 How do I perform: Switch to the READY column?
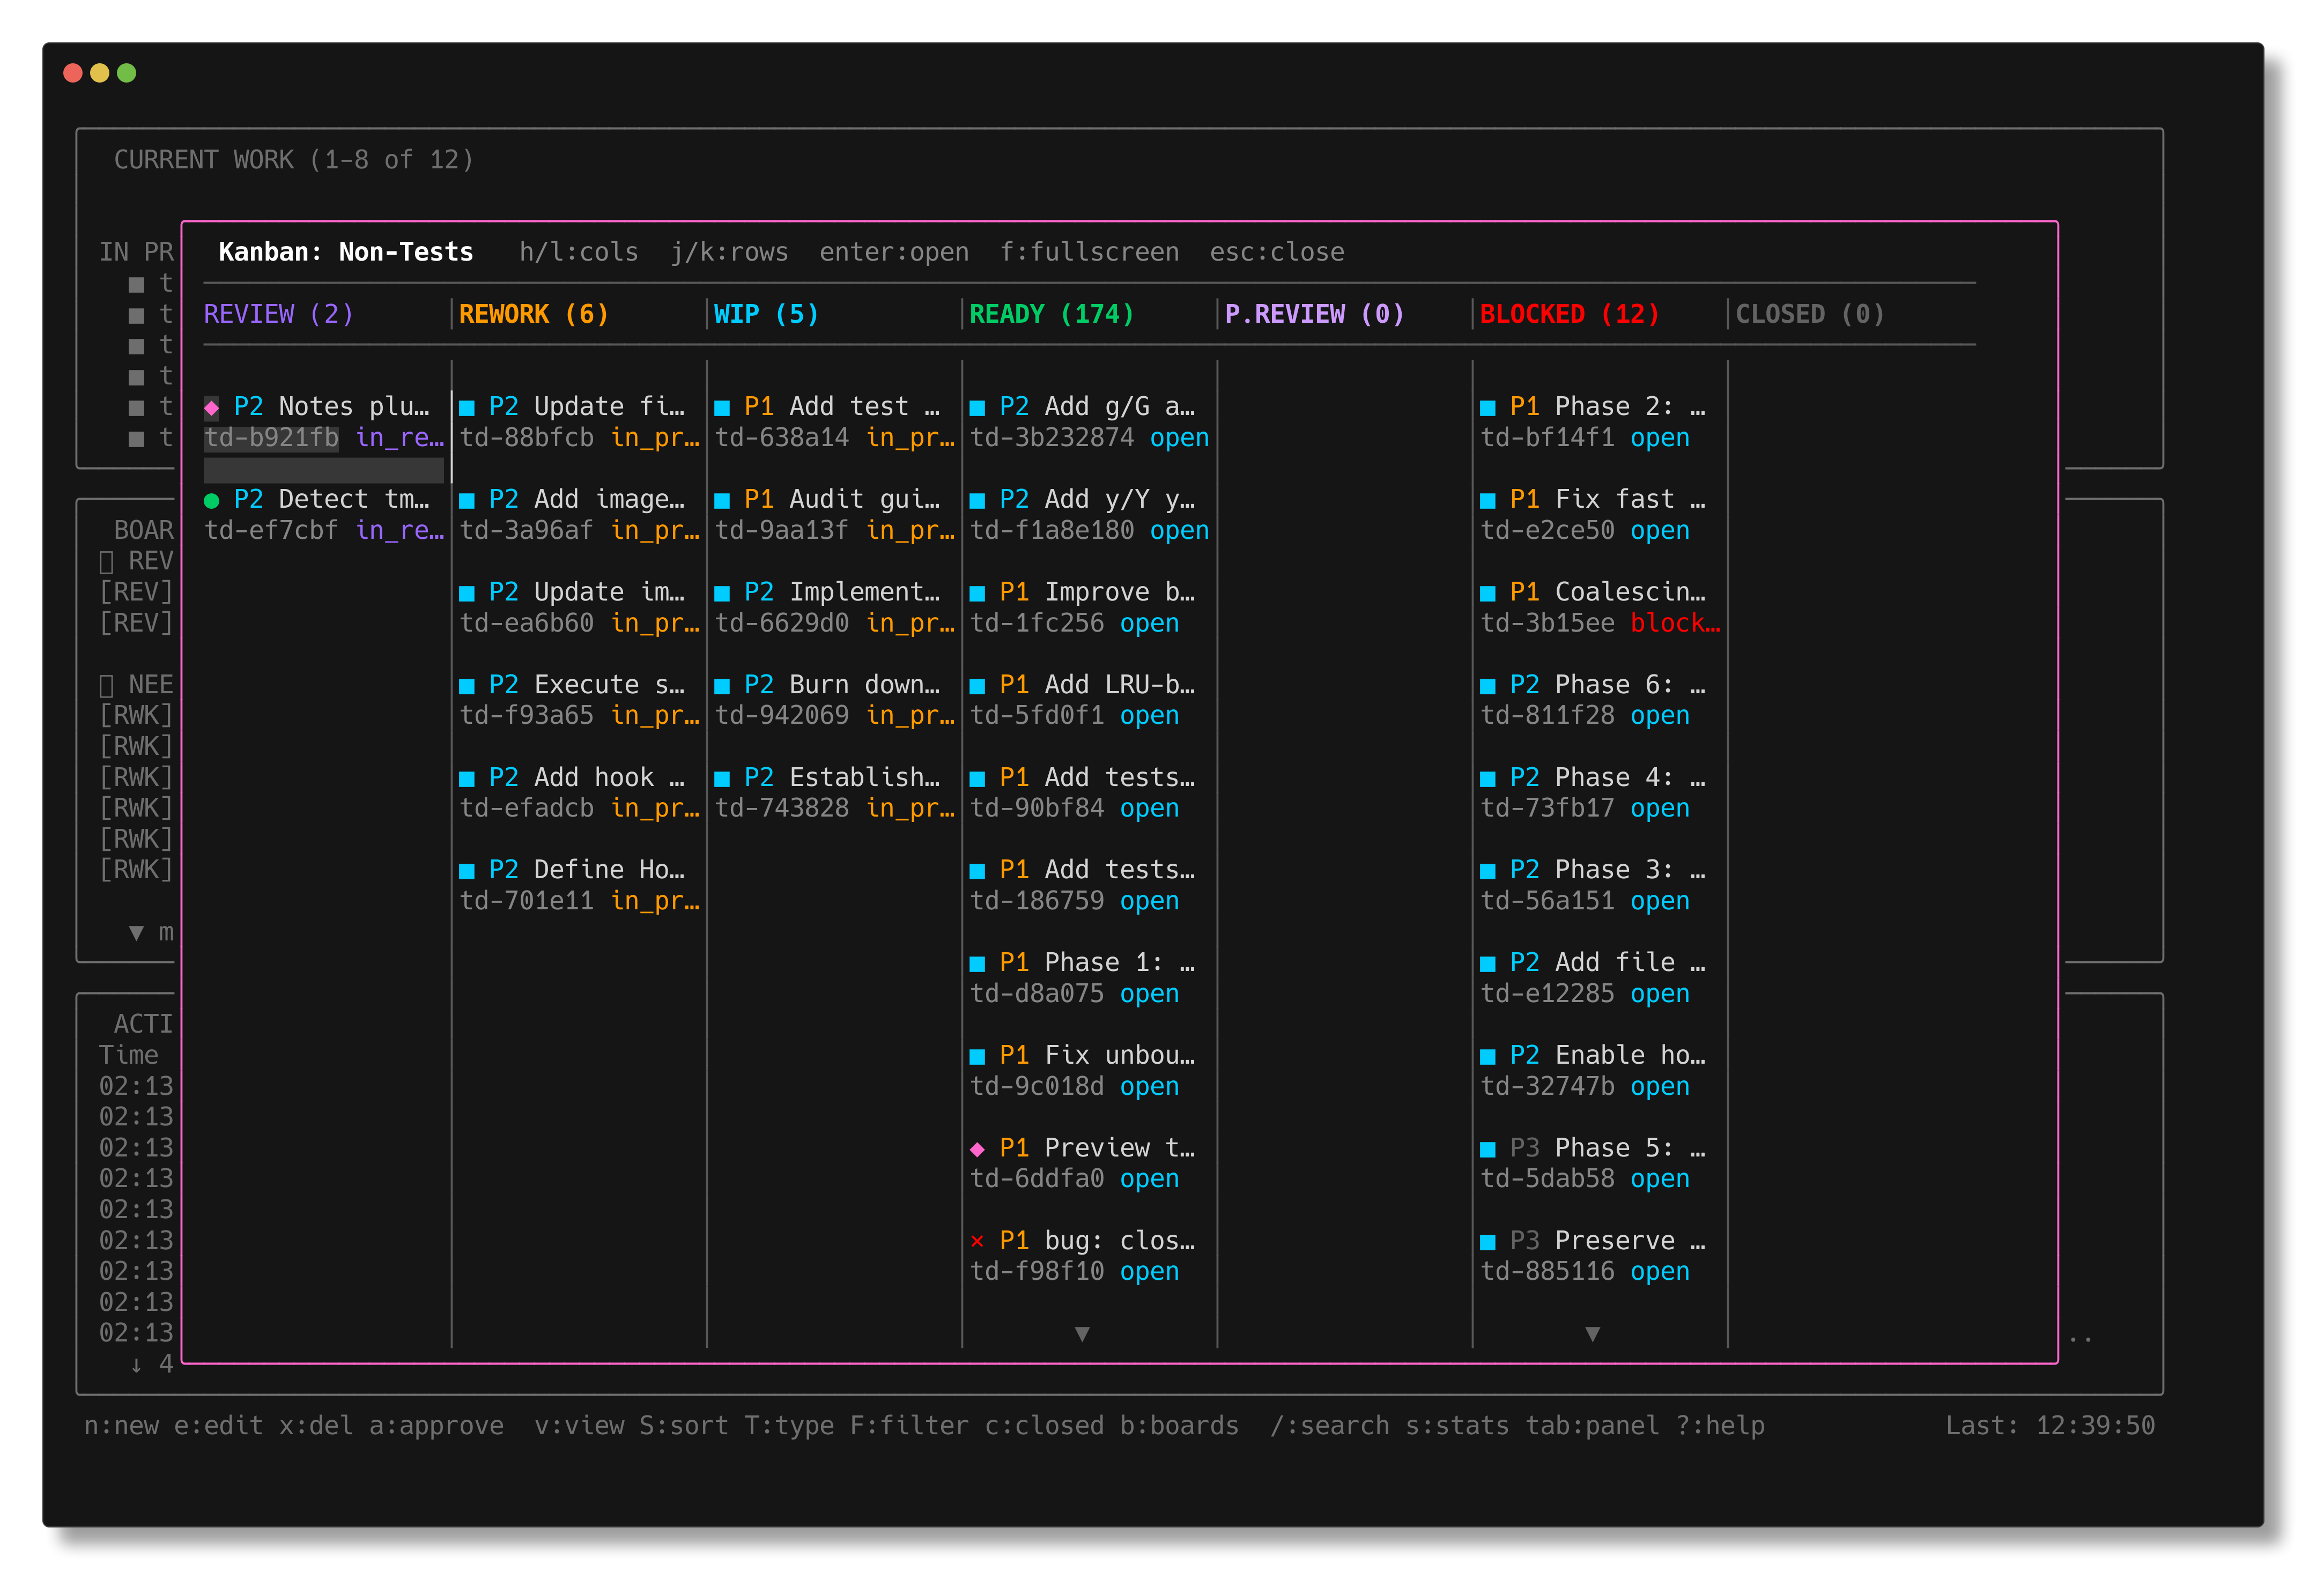click(1050, 313)
